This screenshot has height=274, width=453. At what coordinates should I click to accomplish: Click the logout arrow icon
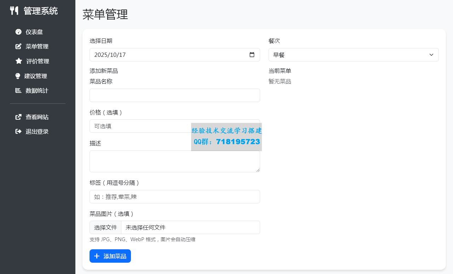tap(18, 131)
